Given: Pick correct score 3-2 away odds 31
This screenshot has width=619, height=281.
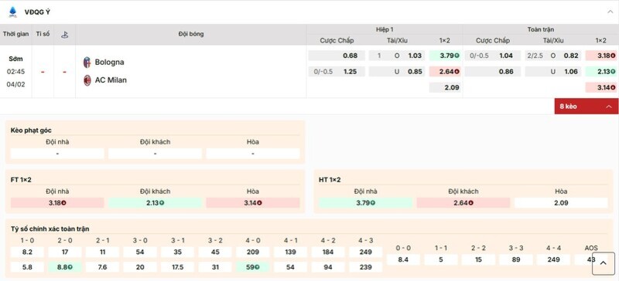Looking at the screenshot, I should click(215, 267).
